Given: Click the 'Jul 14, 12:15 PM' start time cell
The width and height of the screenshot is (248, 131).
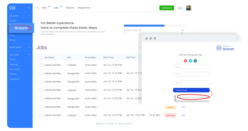Looking at the screenshot, I should click(x=113, y=81).
